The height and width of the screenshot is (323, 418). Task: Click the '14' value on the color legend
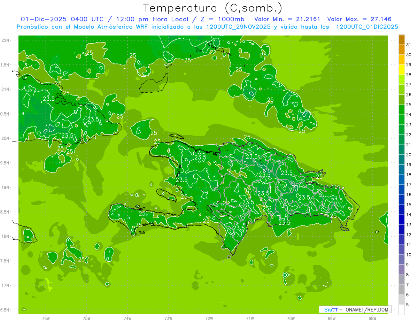click(x=409, y=215)
